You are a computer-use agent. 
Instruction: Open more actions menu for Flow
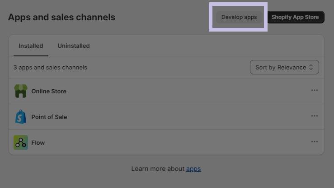click(x=314, y=142)
